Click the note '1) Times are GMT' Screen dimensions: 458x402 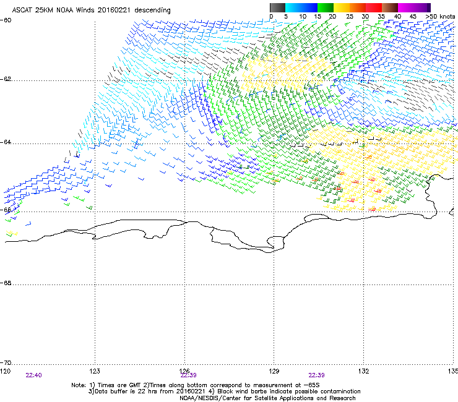click(116, 385)
